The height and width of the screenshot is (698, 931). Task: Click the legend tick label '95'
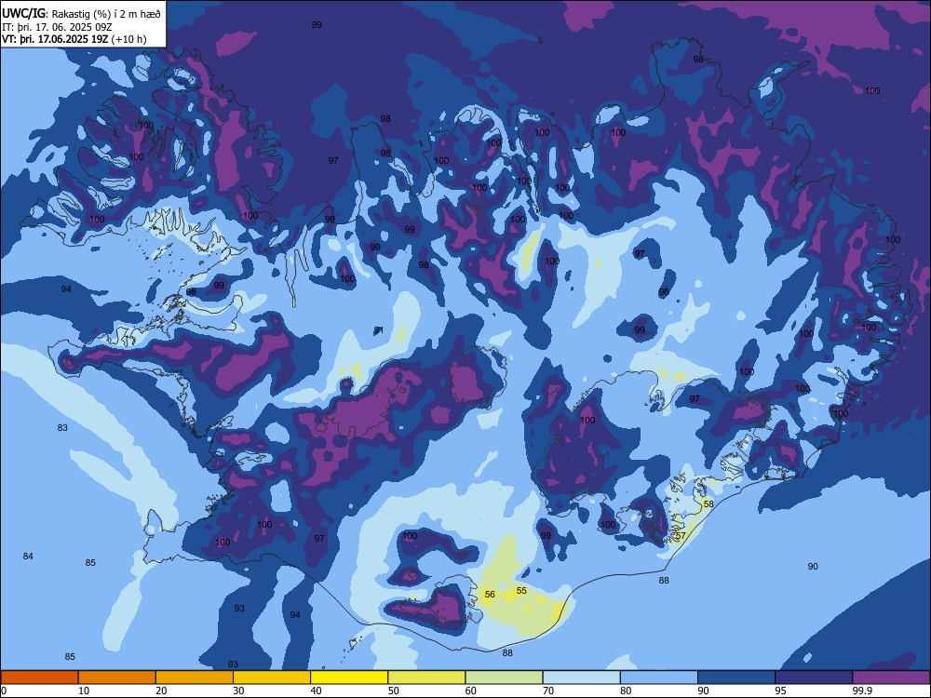tap(780, 691)
